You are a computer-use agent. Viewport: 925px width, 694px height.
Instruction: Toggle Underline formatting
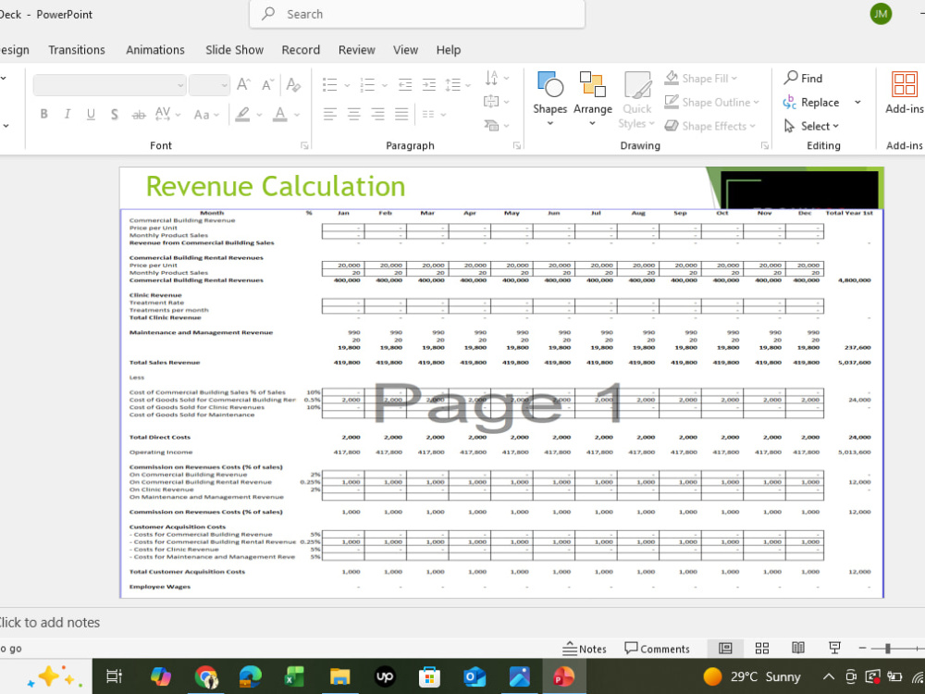pos(91,114)
